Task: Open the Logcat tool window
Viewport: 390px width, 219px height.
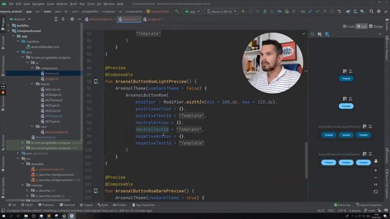Action: [x=86, y=205]
